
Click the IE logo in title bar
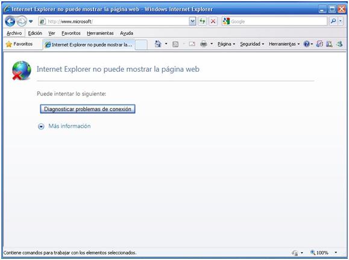click(7, 9)
